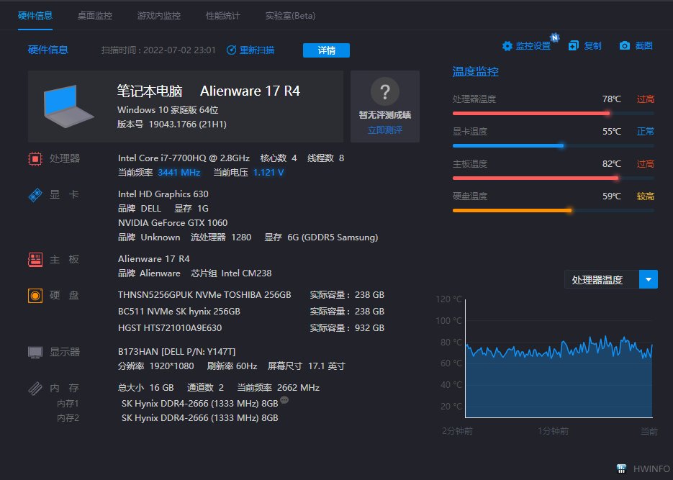The height and width of the screenshot is (480, 673).
Task: Click the blue 详情 button
Action: [326, 50]
